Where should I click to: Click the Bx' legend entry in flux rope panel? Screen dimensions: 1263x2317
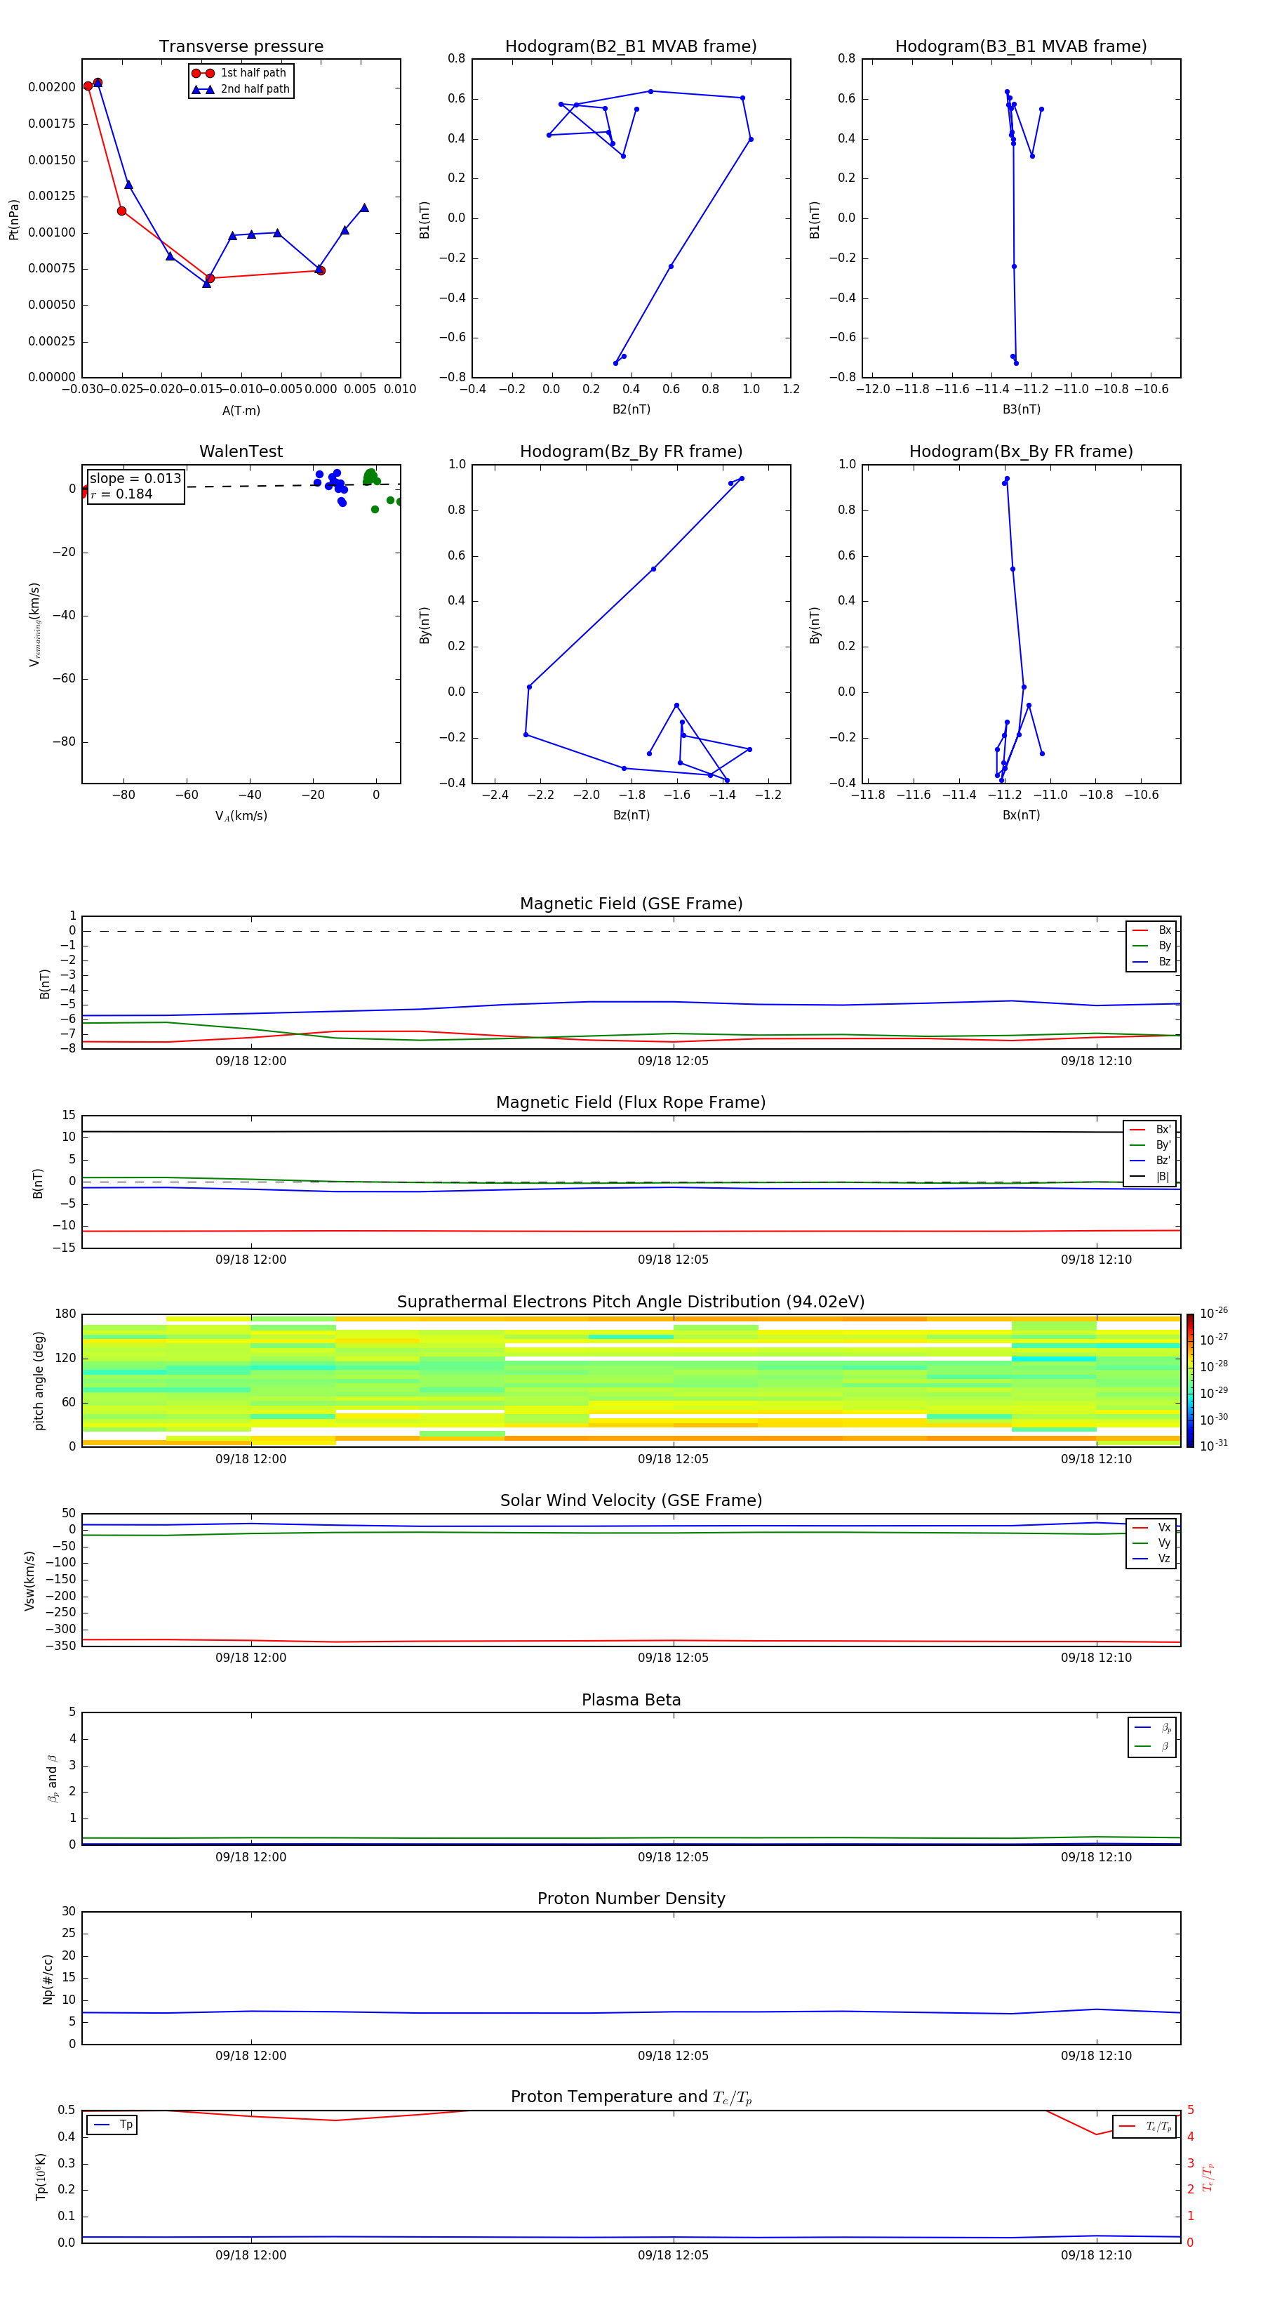(x=1151, y=1130)
